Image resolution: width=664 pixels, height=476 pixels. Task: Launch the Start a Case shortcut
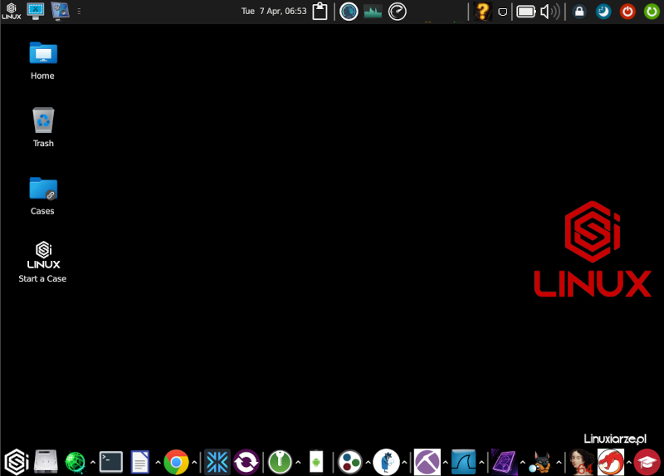click(42, 262)
